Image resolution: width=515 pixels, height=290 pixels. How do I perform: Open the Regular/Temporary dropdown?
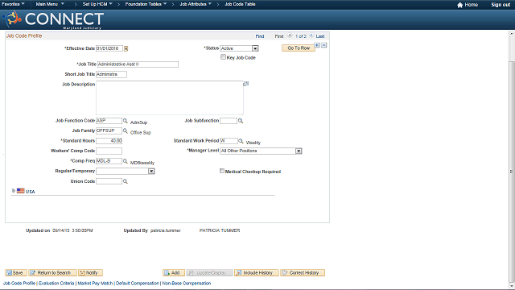[x=151, y=172]
